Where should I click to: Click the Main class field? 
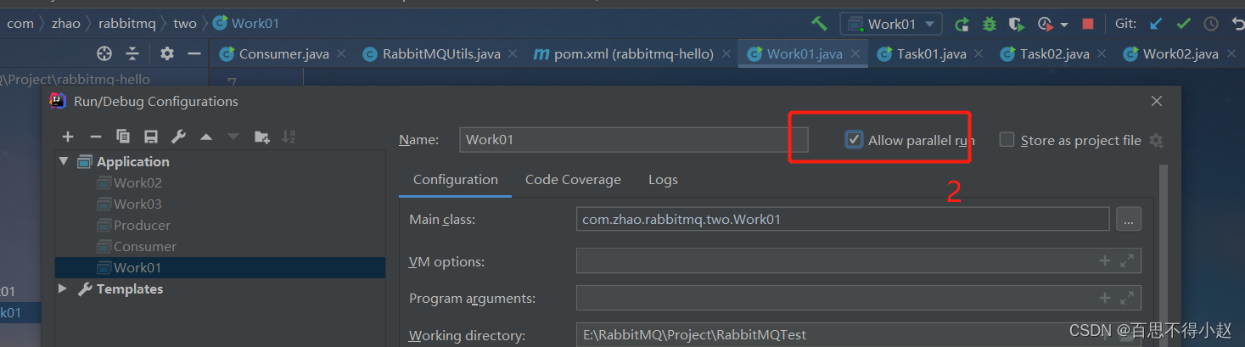[843, 219]
